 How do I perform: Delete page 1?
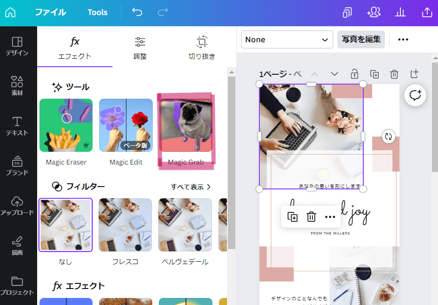click(x=394, y=74)
